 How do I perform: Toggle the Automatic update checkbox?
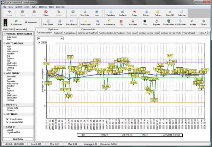[x=26, y=23]
